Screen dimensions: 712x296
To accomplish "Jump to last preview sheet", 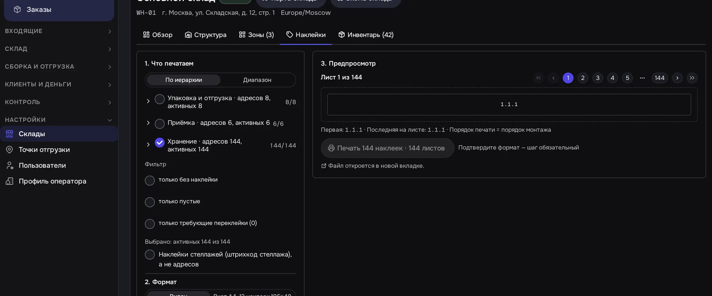I will (692, 78).
